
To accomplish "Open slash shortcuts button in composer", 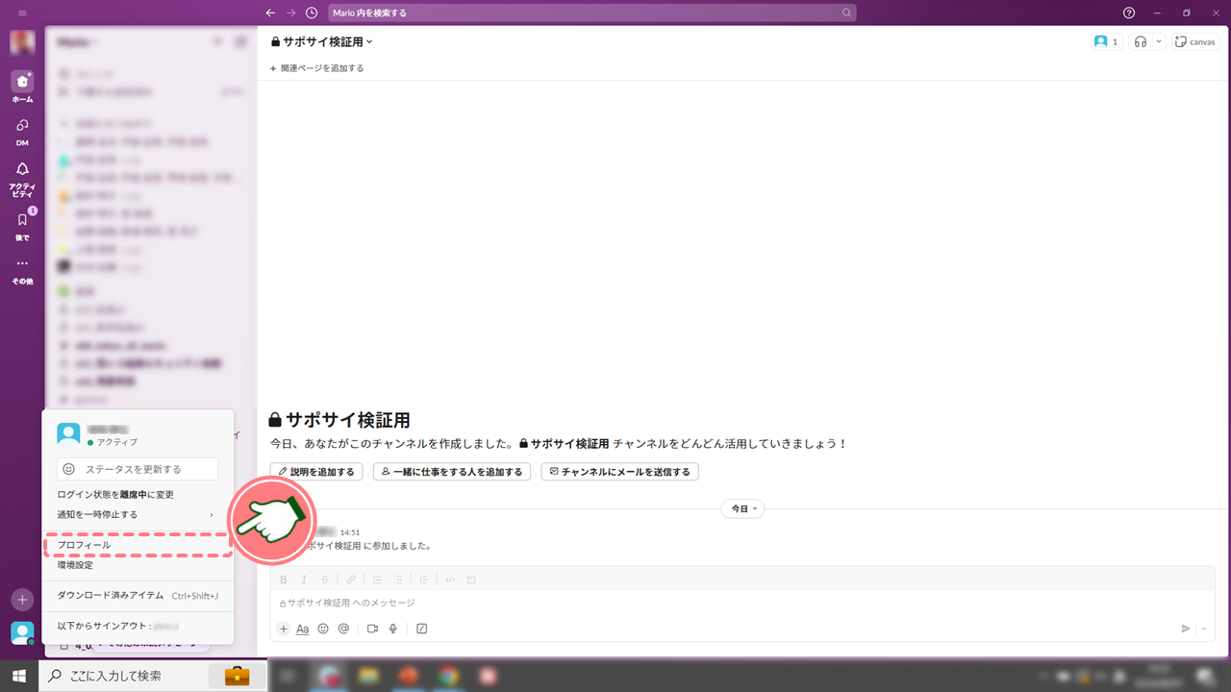I will (x=421, y=629).
